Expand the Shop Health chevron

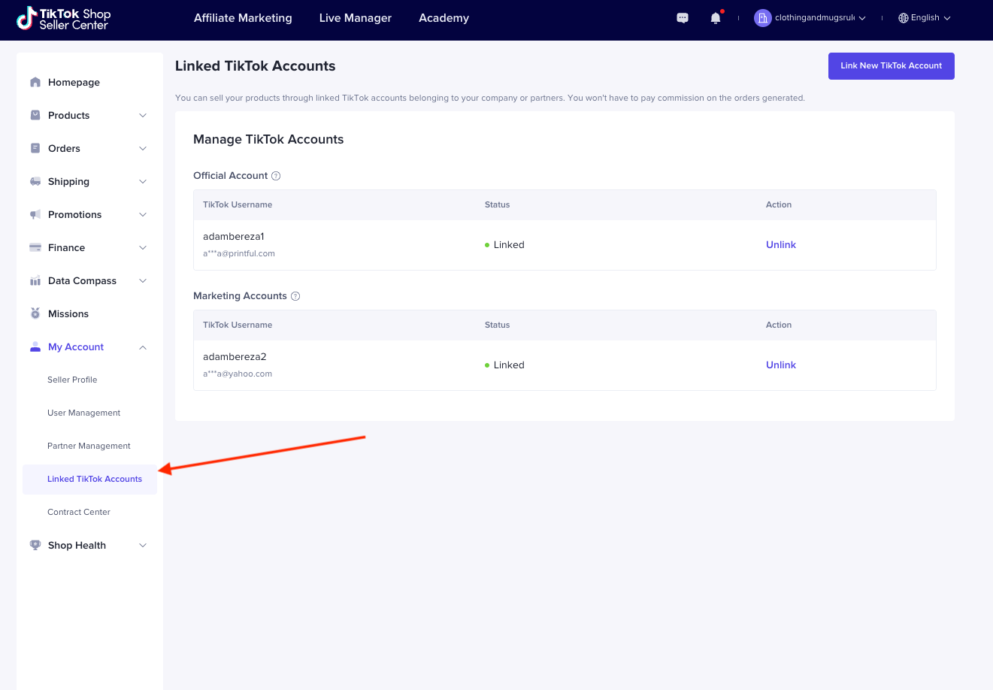pos(143,545)
